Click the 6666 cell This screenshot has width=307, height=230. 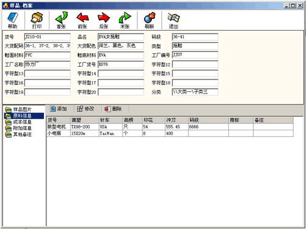tap(209, 127)
